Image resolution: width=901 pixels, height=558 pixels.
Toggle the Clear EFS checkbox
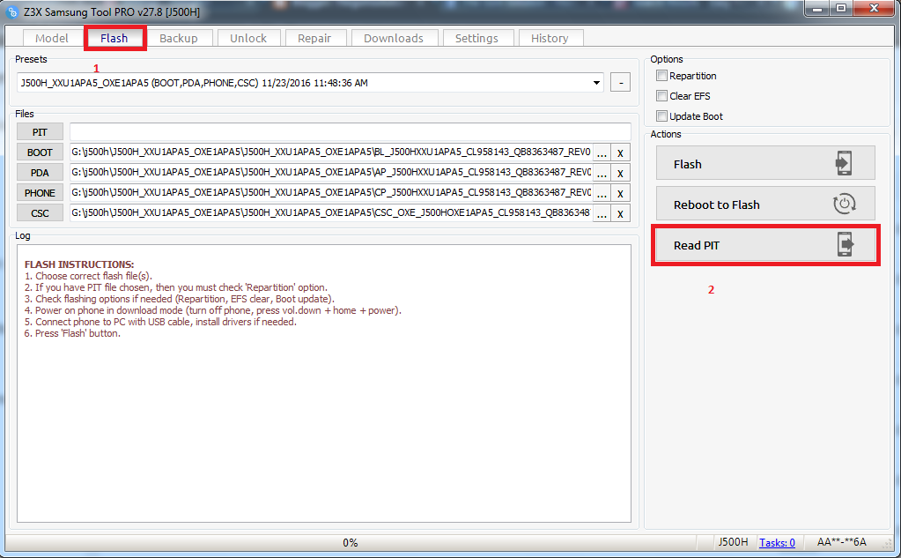pyautogui.click(x=662, y=95)
